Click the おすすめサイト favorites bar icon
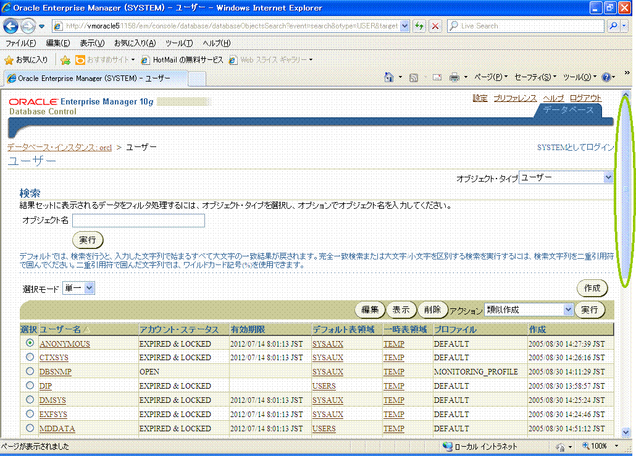Viewport: 636px width, 456px height. 80,60
